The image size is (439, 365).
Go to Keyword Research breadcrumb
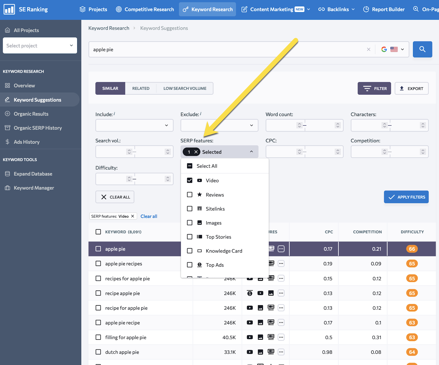point(109,28)
